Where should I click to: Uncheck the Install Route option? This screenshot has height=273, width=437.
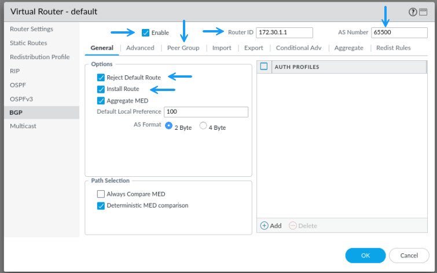coord(101,89)
